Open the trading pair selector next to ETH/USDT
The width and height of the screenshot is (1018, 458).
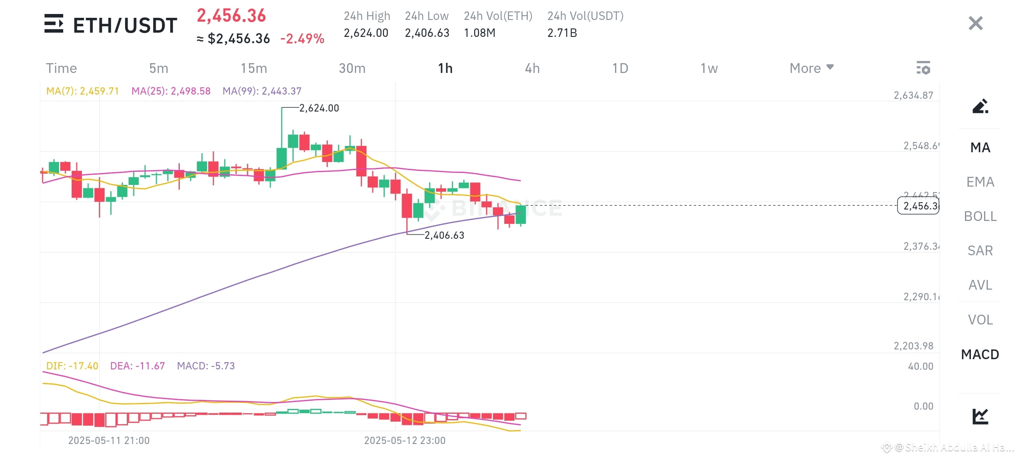(x=54, y=24)
